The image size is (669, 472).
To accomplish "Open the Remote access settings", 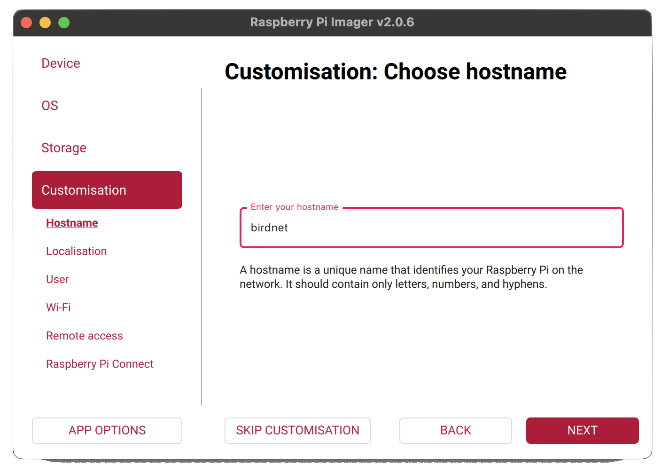I will [x=85, y=335].
